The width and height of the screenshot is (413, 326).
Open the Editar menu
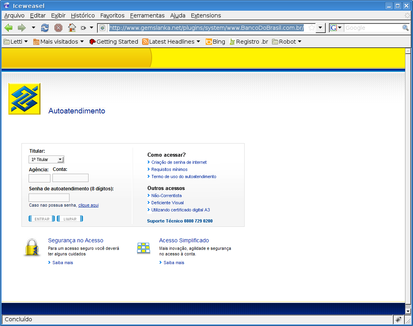tap(38, 15)
